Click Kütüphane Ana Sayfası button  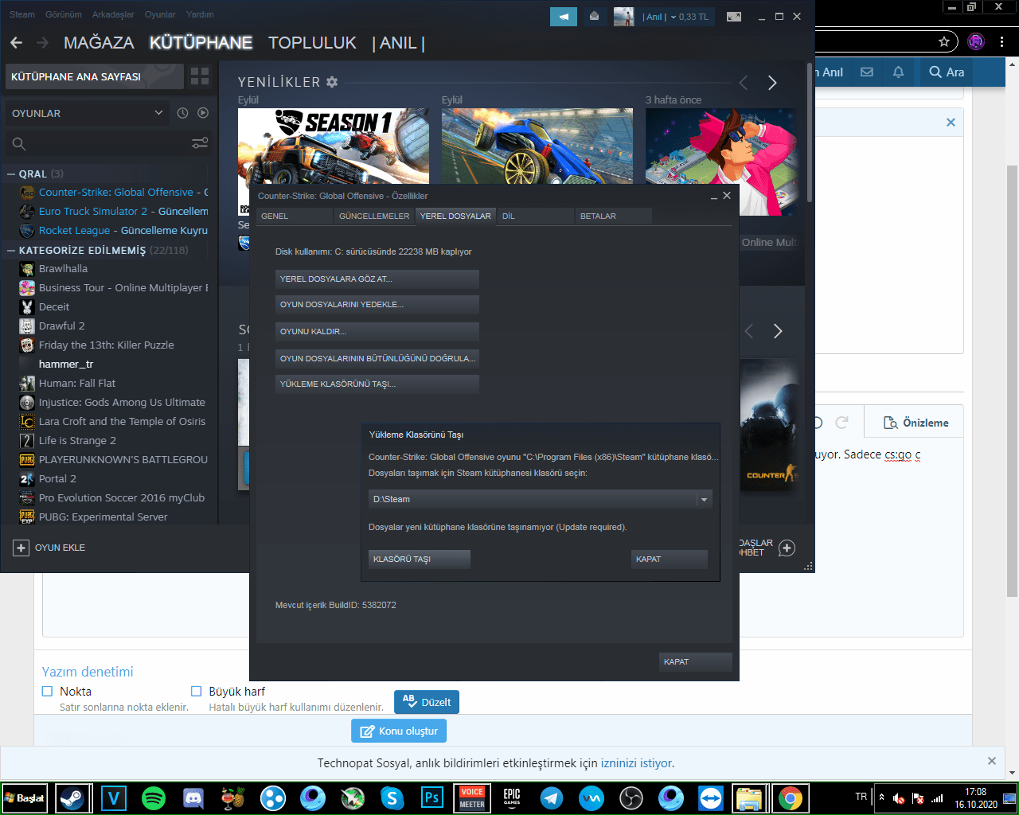tap(95, 76)
